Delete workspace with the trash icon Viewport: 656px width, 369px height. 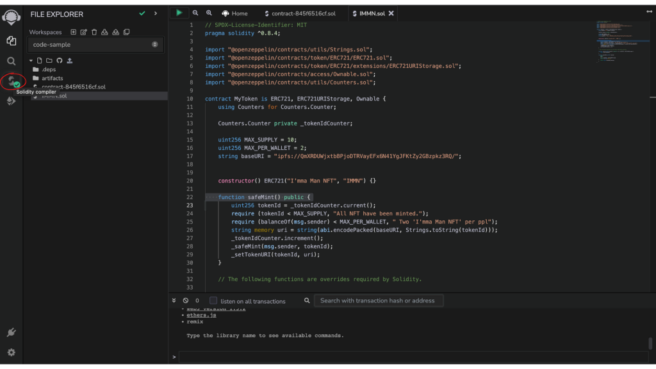click(x=94, y=32)
